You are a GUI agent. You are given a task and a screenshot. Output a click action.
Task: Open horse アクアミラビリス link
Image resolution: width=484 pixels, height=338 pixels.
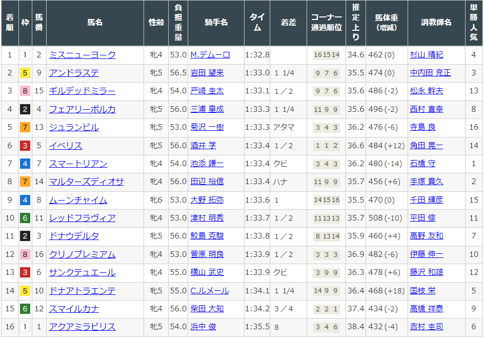point(82,327)
